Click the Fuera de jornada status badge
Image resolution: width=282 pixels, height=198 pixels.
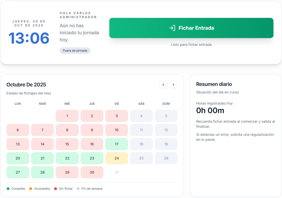[75, 50]
